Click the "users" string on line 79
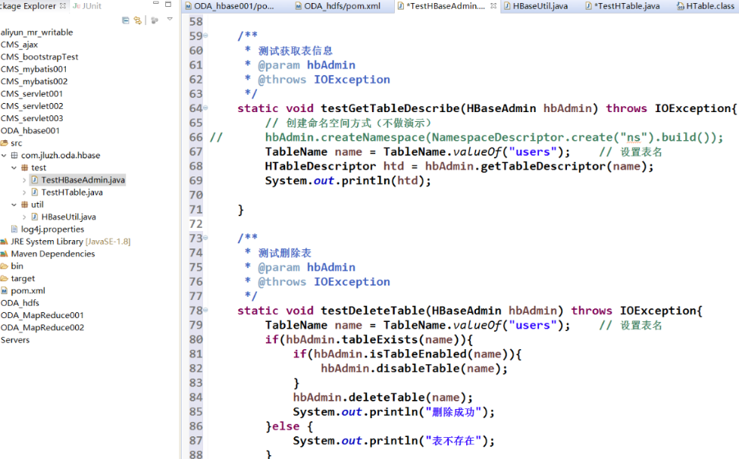739x459 pixels. tap(533, 325)
